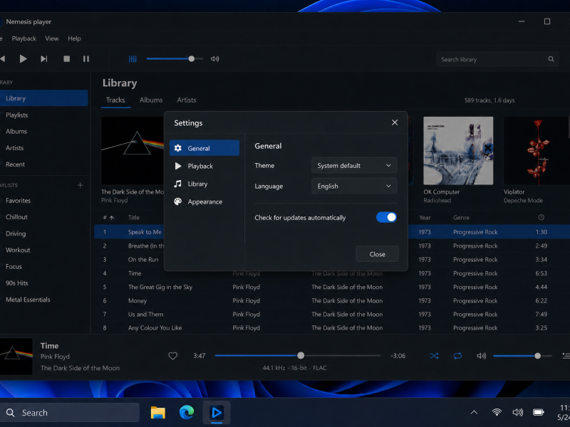
Task: Select the General gear icon in Settings
Action: (177, 148)
